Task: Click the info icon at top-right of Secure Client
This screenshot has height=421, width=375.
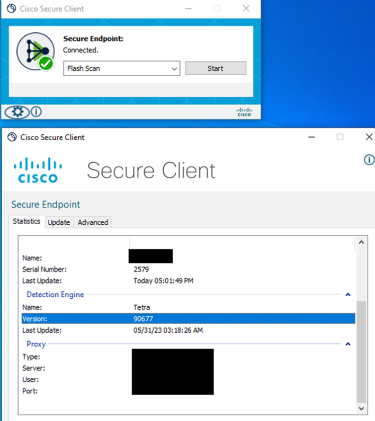Action: coord(369,160)
